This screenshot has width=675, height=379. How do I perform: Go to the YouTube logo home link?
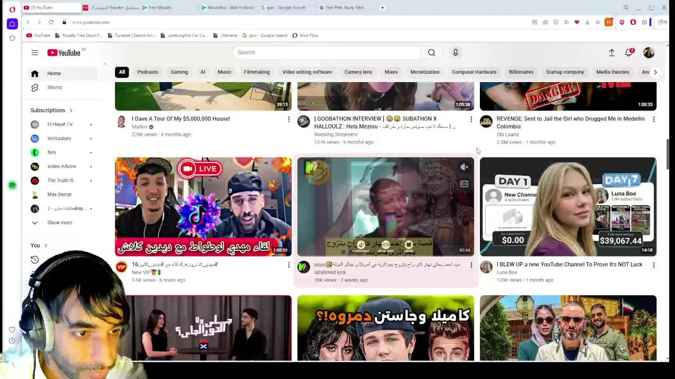pos(64,53)
